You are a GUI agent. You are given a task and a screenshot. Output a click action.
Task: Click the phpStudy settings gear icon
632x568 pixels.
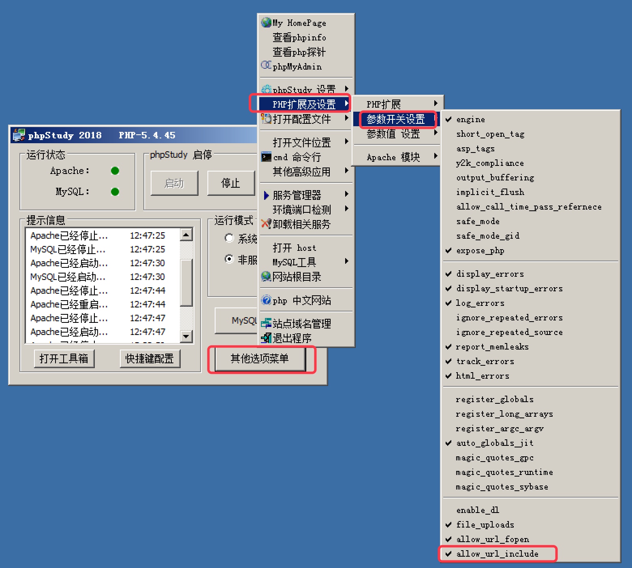pos(266,89)
